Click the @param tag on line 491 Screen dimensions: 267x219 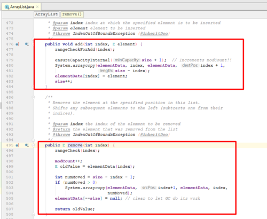pos(60,124)
